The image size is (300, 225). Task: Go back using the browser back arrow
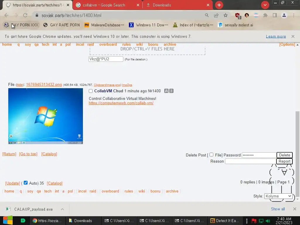(6, 15)
